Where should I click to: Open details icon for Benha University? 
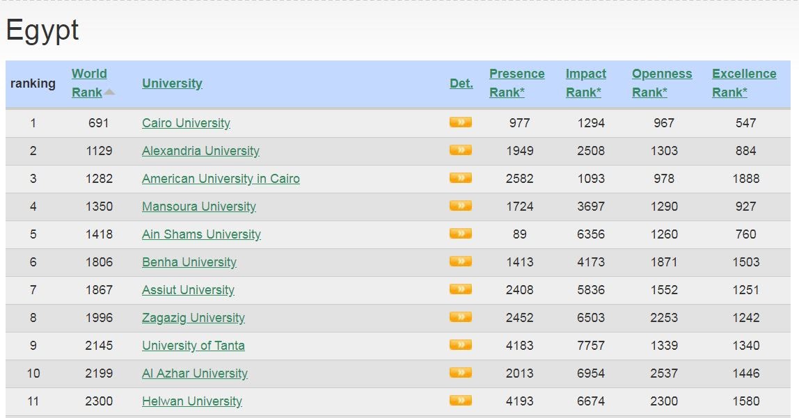tap(460, 262)
